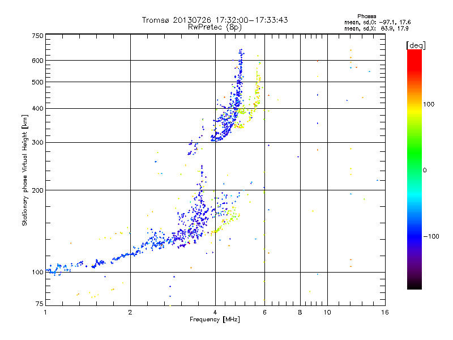The width and height of the screenshot is (453, 340).
Task: Click the y-axis tick label '500'
Action: coord(37,82)
